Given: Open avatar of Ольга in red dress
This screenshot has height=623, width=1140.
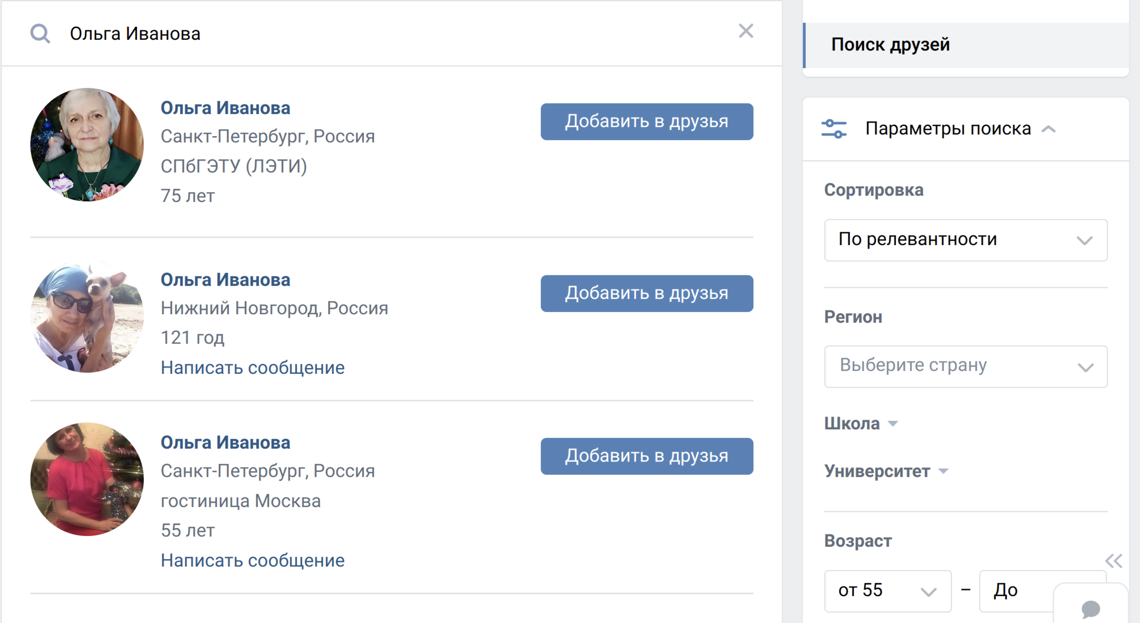Looking at the screenshot, I should pyautogui.click(x=87, y=479).
